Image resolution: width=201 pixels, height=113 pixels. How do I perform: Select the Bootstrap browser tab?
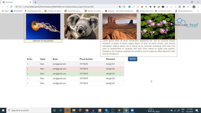(17, 2)
